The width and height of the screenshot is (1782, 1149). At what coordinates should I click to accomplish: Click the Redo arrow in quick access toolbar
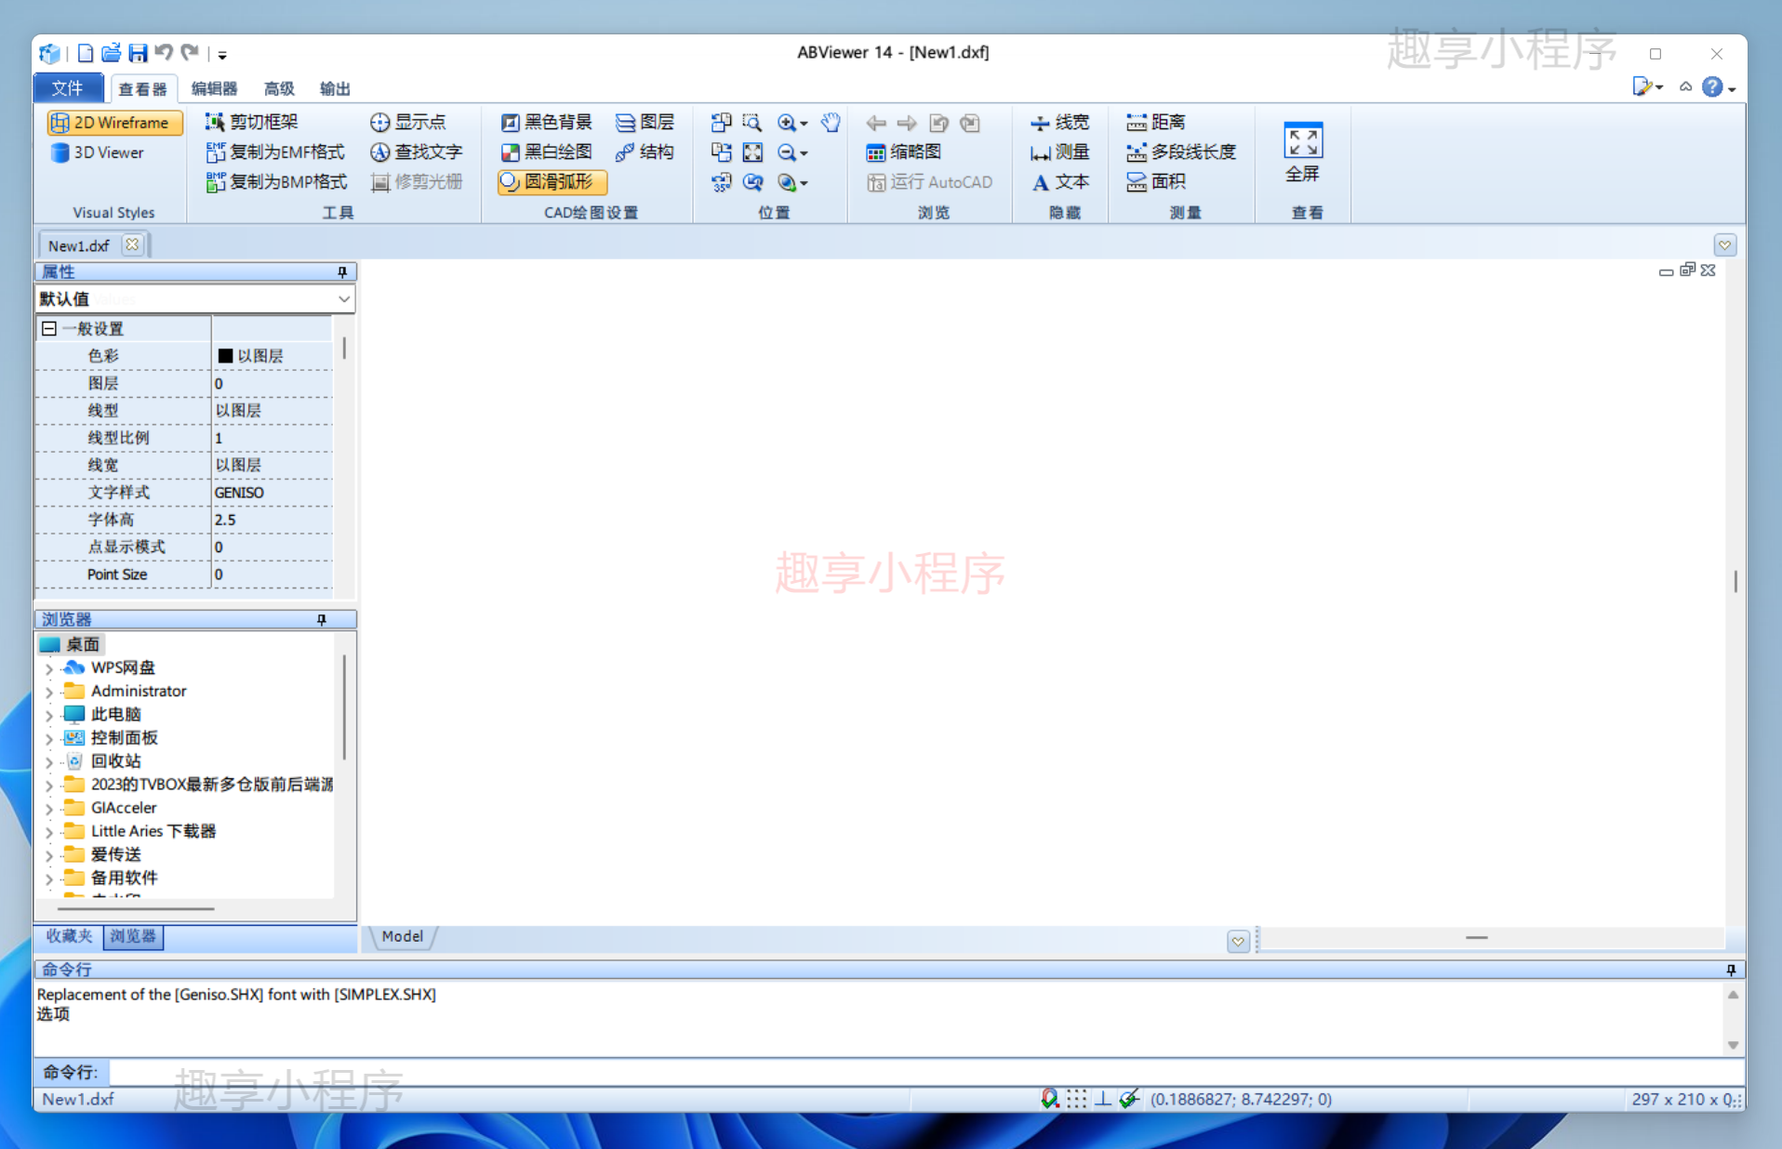click(x=190, y=53)
